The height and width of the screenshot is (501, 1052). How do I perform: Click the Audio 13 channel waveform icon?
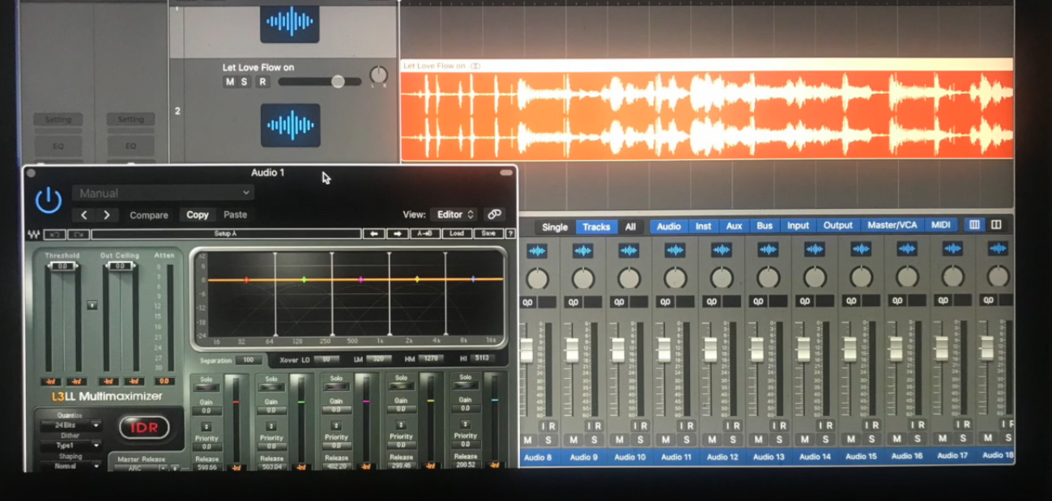point(768,251)
